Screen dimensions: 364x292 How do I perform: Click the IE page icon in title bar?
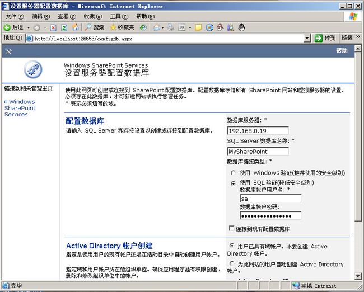(x=5, y=6)
